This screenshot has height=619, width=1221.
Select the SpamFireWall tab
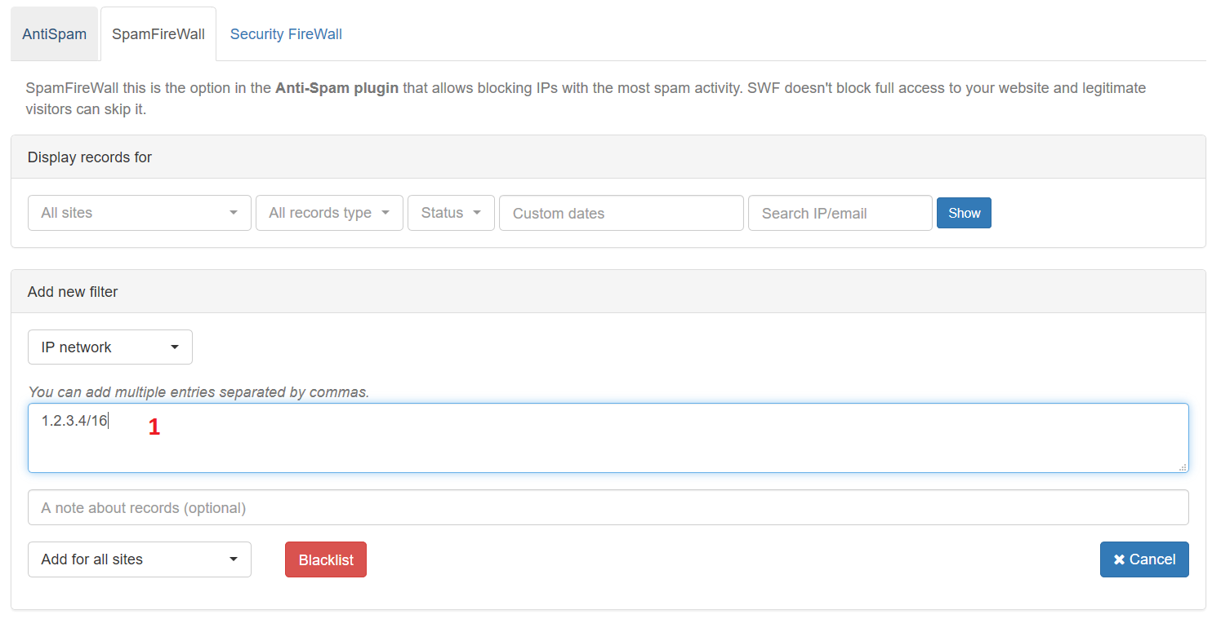[158, 33]
